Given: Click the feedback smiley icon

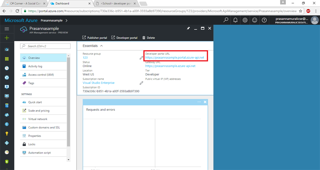Looking at the screenshot, I should pyautogui.click(x=254, y=20).
